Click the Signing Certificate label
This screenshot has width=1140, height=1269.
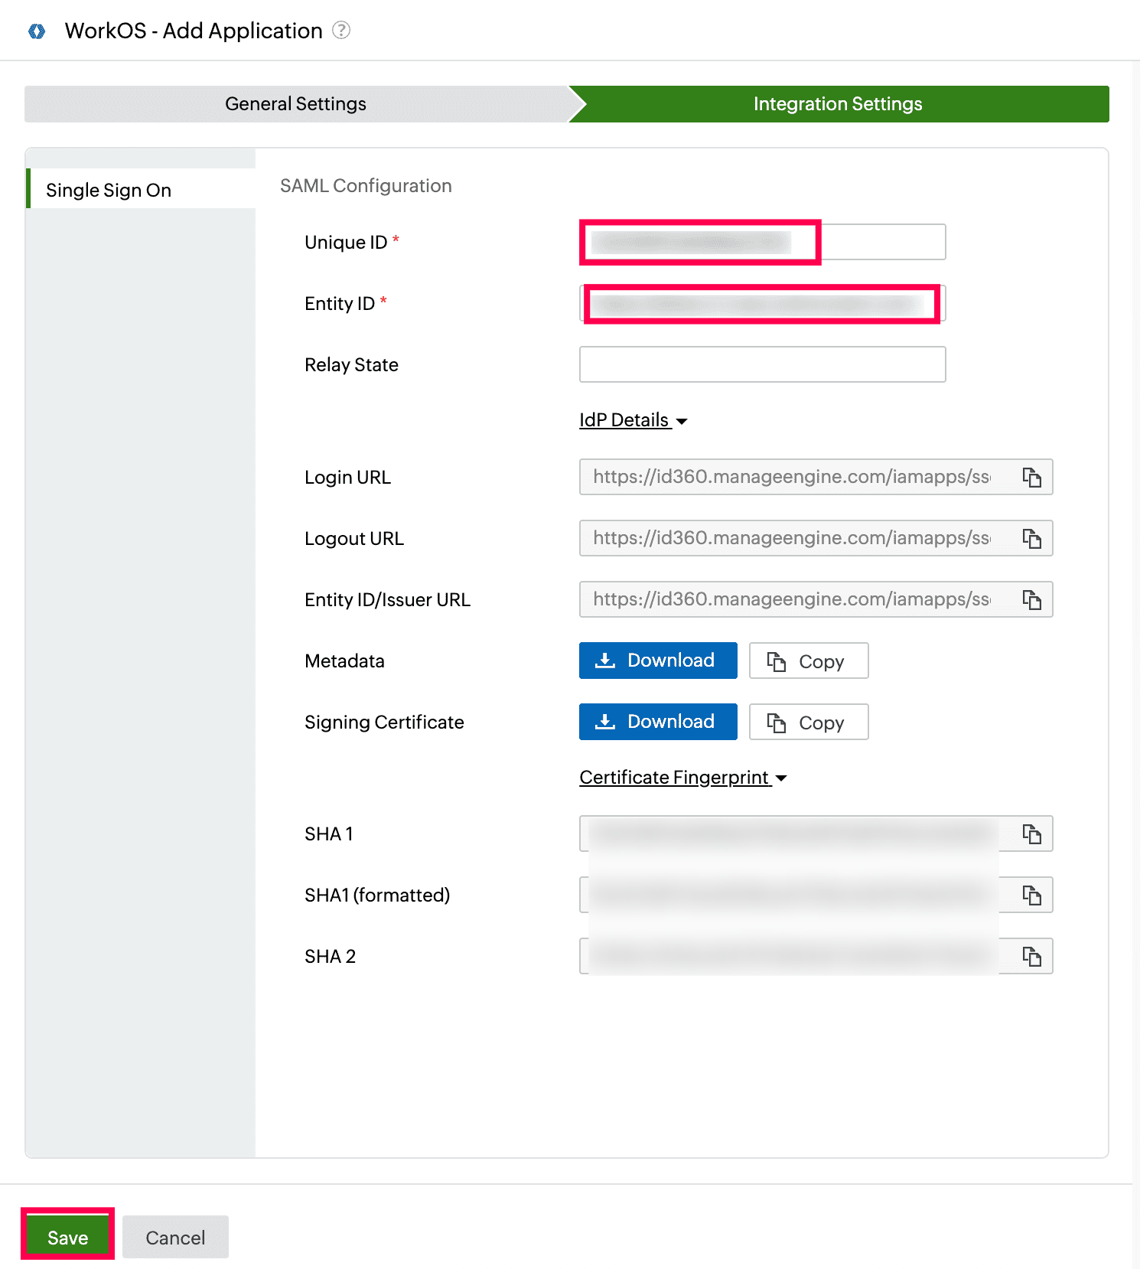(x=384, y=723)
